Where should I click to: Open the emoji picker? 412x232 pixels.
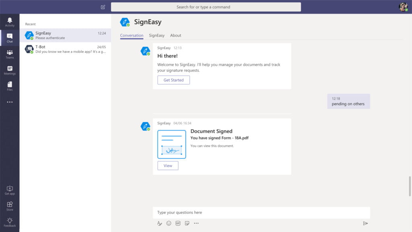pos(169,223)
